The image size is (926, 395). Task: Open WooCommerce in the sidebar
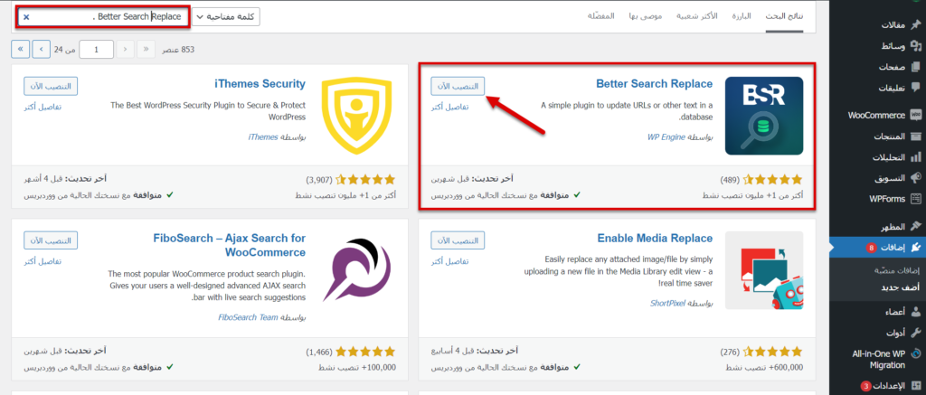point(876,115)
